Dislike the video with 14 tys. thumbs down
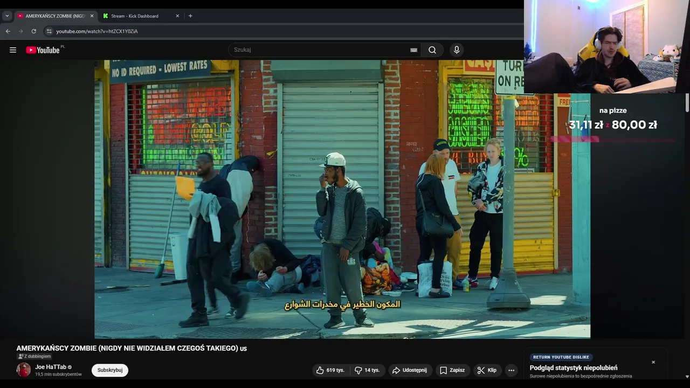This screenshot has width=690, height=388. click(367, 370)
